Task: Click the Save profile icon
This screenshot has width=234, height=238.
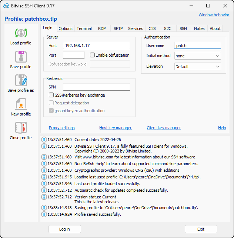Action: pyautogui.click(x=21, y=57)
